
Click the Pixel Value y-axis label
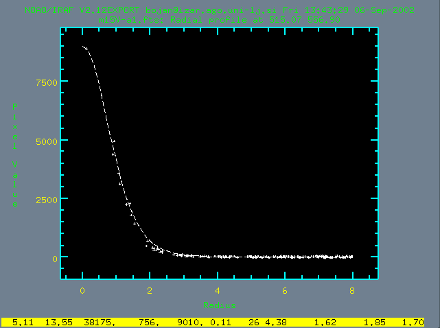click(15, 155)
